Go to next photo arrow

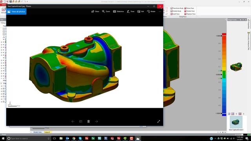(x=96, y=121)
